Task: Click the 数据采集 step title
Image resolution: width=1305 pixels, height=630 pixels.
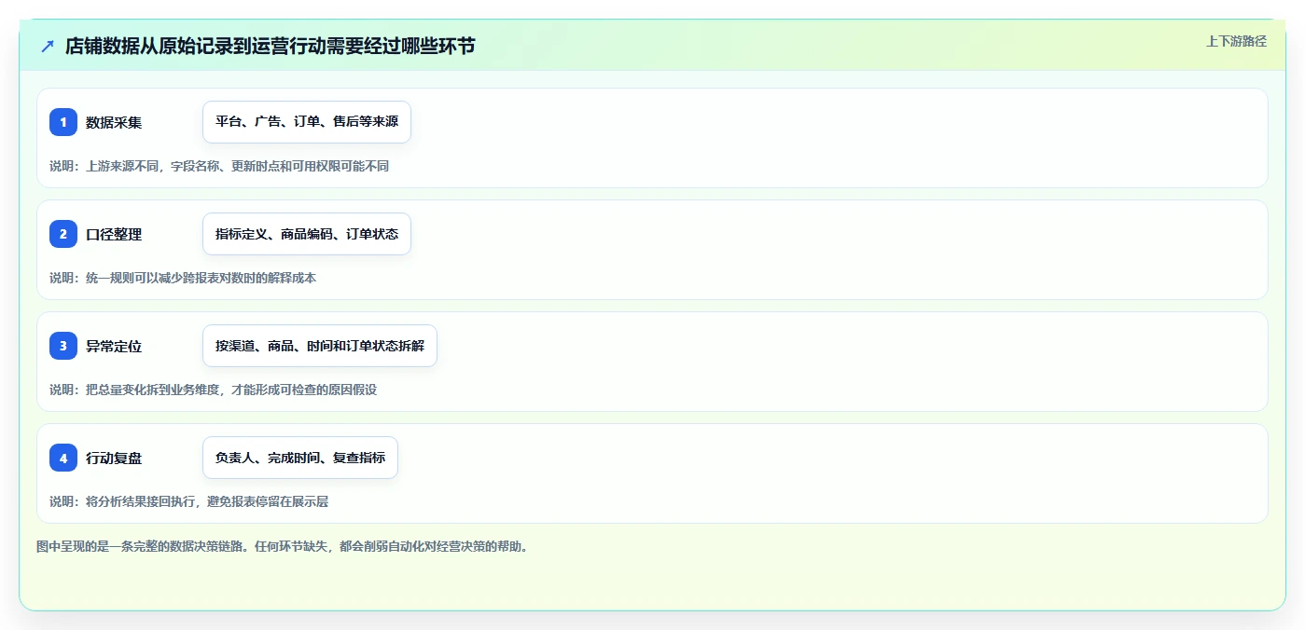Action: click(114, 122)
